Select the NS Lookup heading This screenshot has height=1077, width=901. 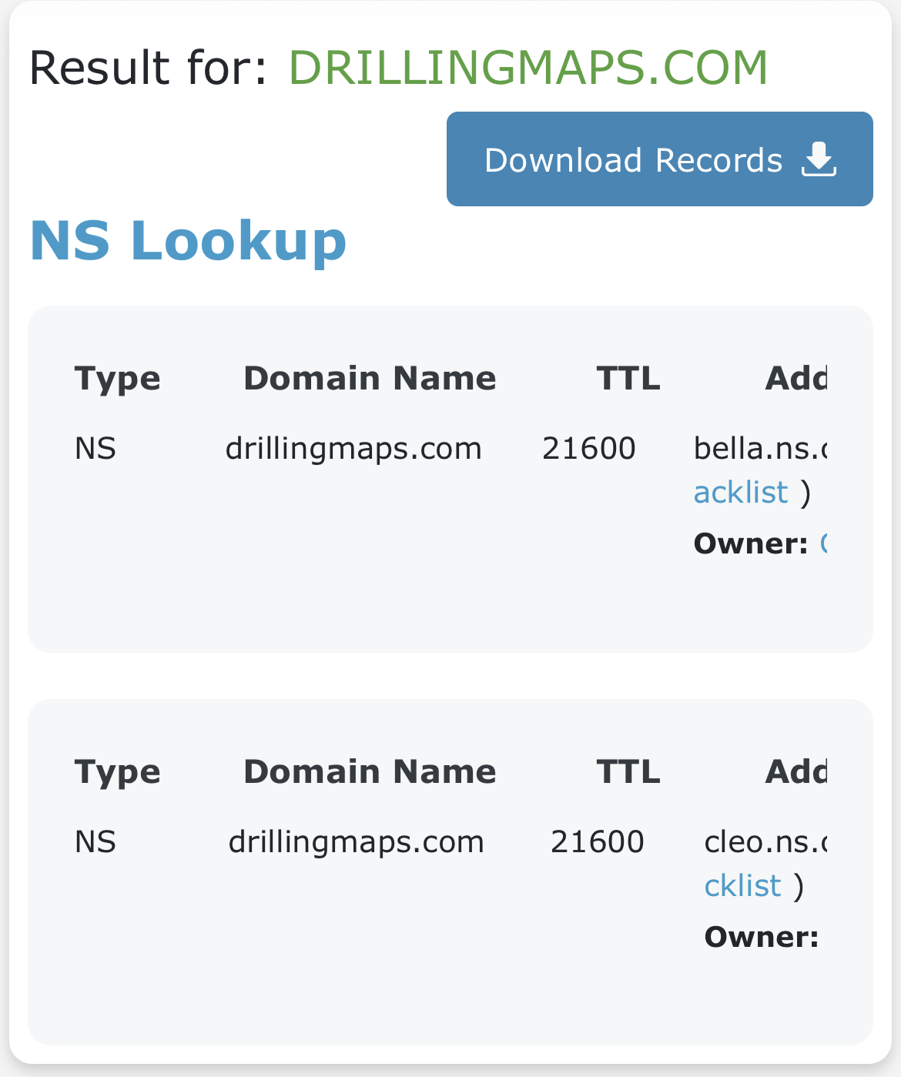(x=188, y=241)
